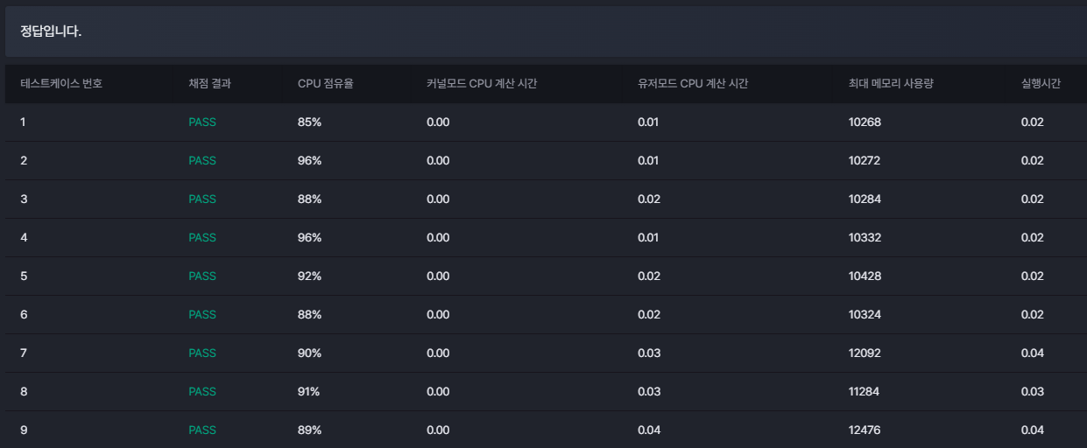This screenshot has width=1087, height=448.
Task: Select memory value 12092 in row 7
Action: (x=865, y=353)
